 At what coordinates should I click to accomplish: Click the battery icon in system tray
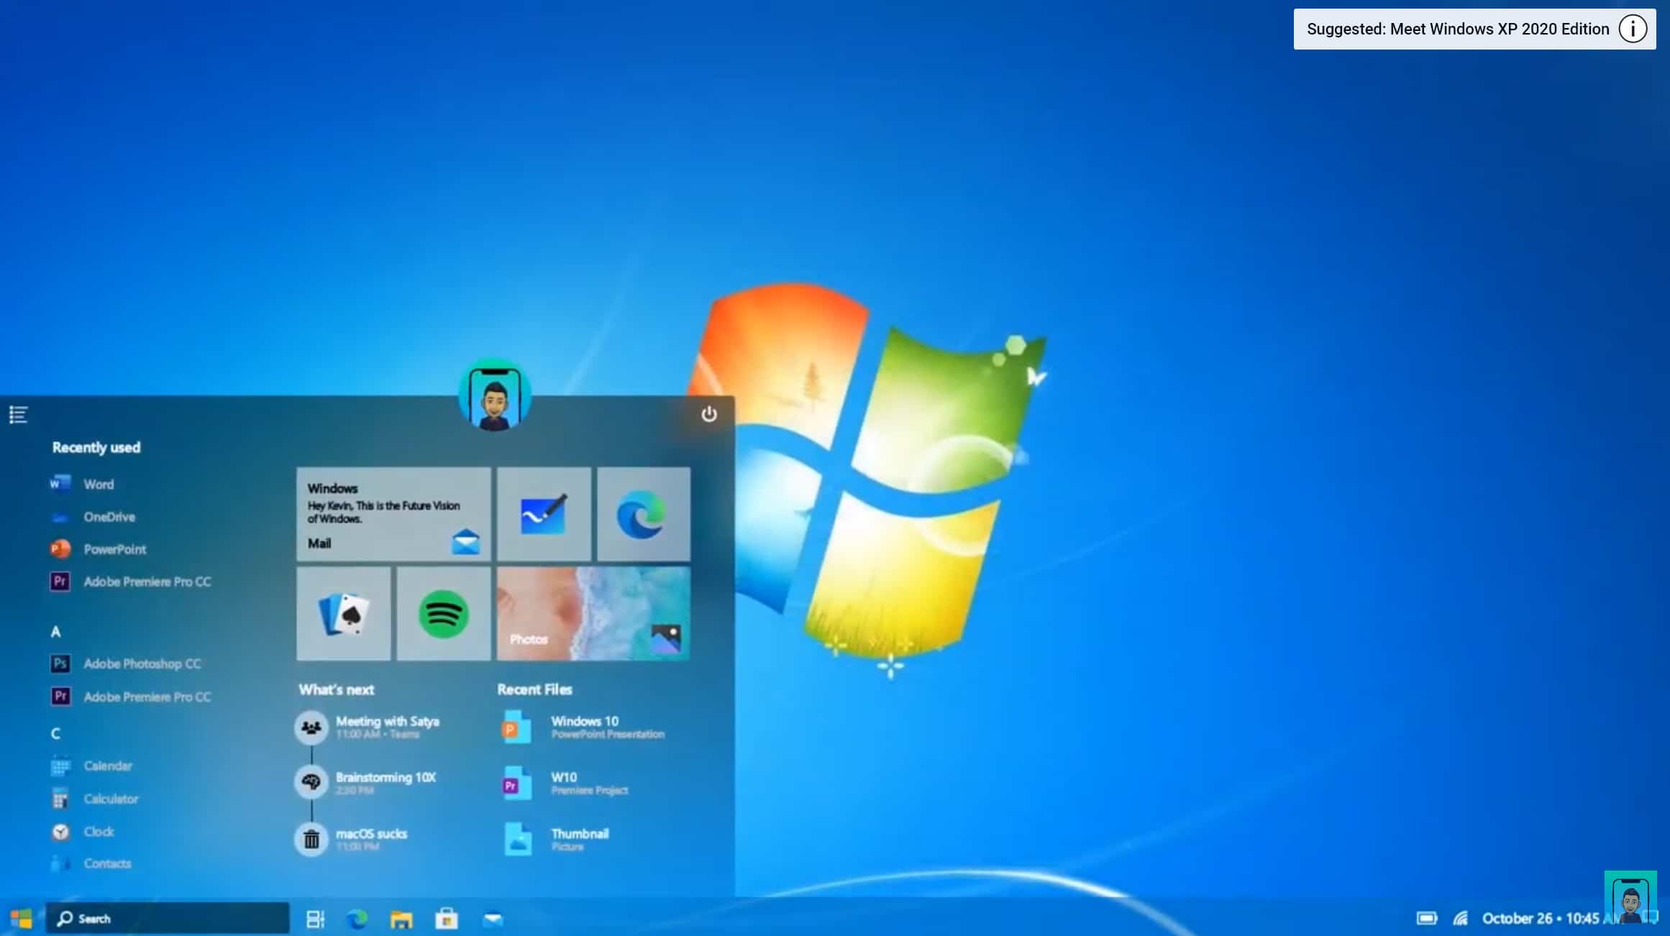1427,918
